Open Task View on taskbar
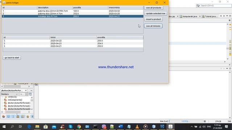Screen dimensions: 232x130 20,127
